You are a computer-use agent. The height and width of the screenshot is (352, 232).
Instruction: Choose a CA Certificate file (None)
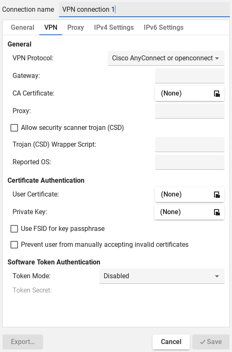pos(190,93)
